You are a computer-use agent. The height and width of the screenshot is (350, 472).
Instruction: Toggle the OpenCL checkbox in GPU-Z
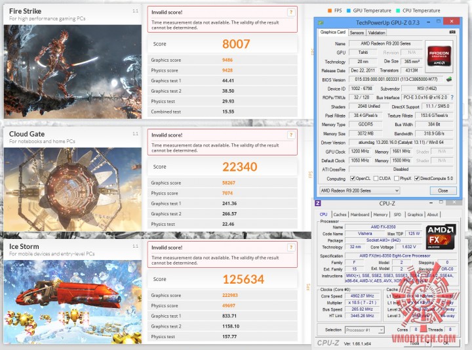point(352,179)
